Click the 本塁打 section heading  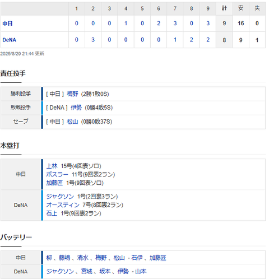pos(10,146)
